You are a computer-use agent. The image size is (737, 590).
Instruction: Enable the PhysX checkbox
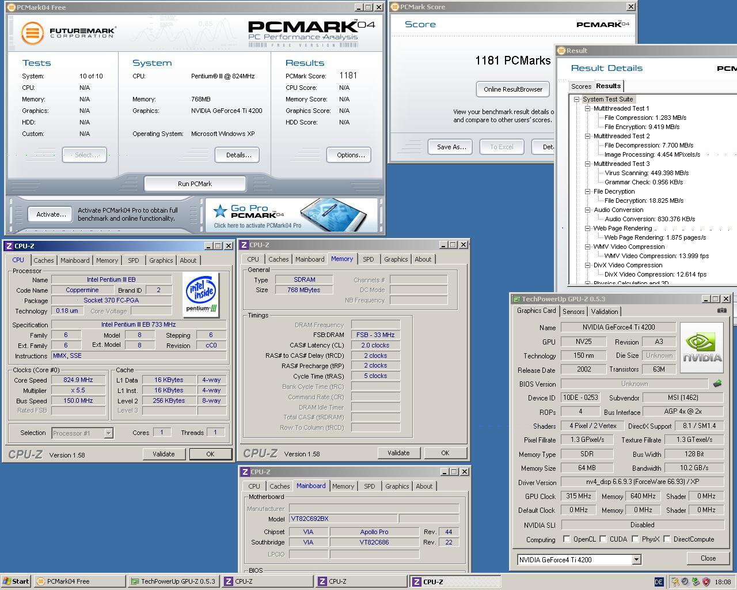click(635, 539)
